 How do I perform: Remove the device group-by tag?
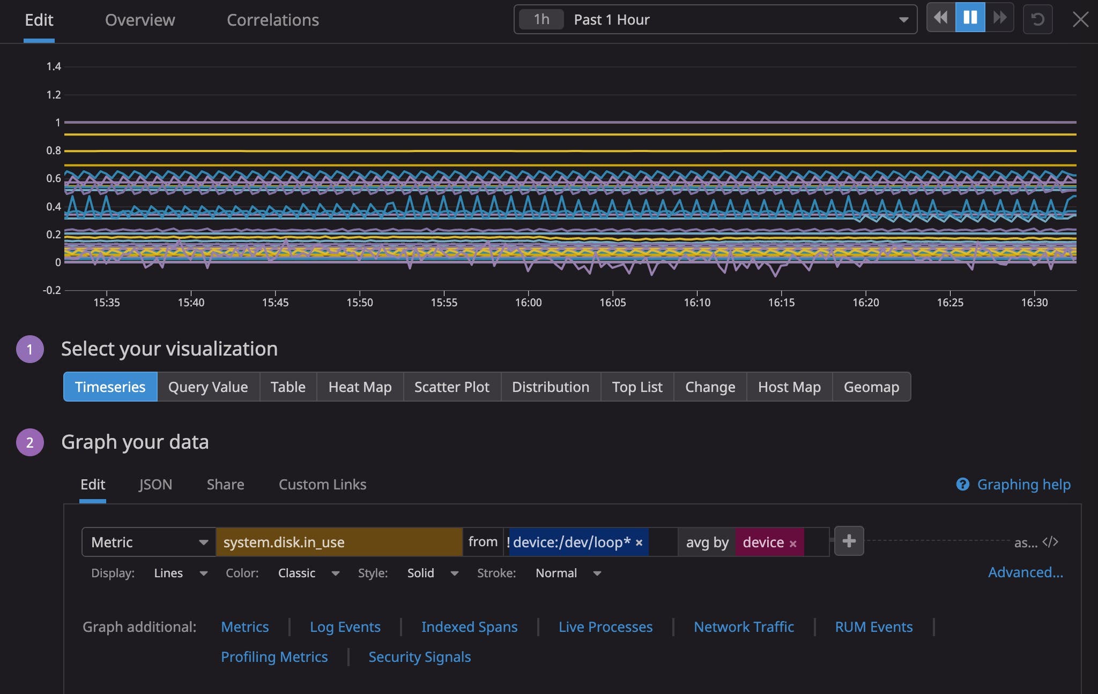point(793,544)
